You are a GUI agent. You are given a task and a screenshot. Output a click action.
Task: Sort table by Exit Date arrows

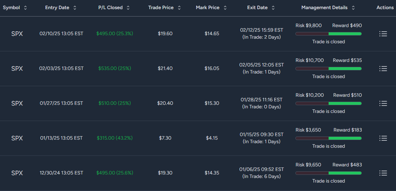tap(273, 8)
